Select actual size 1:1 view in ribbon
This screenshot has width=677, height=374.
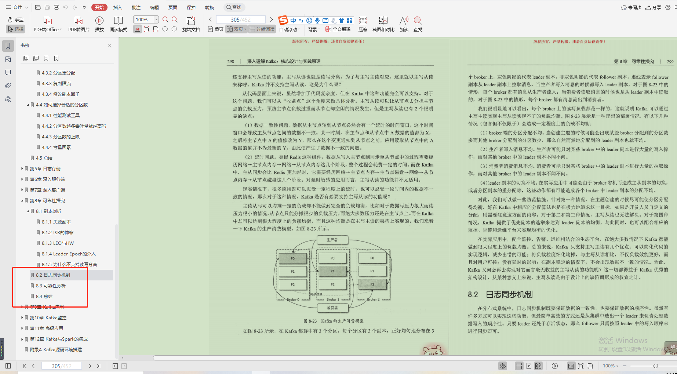point(137,29)
